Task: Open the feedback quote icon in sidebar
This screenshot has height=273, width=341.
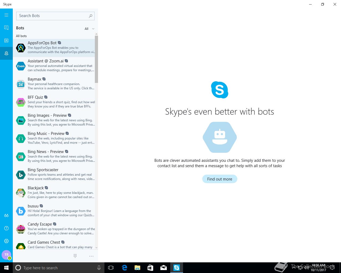Action: pyautogui.click(x=6, y=215)
